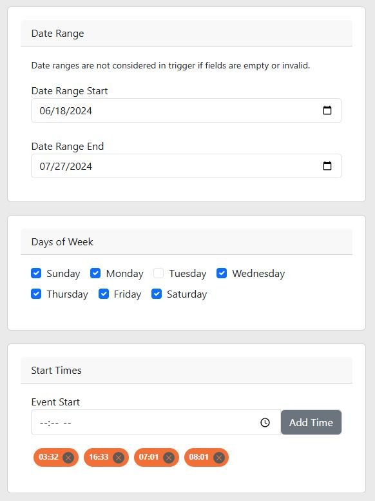
Task: Disable the Thursday checkbox
Action: tap(36, 294)
